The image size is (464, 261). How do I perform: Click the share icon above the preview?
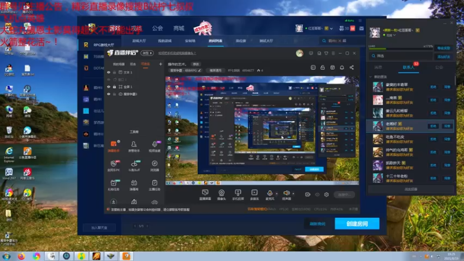pos(351,67)
